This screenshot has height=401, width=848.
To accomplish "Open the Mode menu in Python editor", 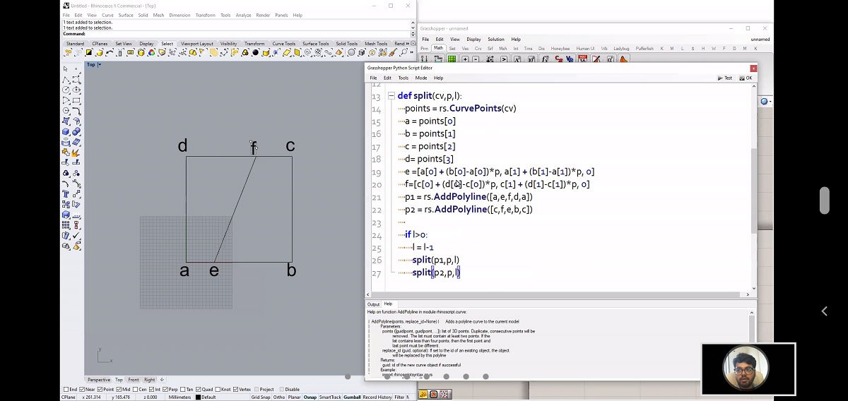I will (x=420, y=78).
